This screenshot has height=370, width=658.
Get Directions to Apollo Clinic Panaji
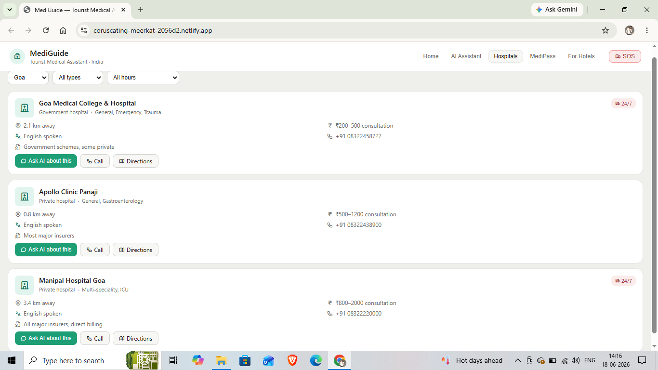[135, 250]
